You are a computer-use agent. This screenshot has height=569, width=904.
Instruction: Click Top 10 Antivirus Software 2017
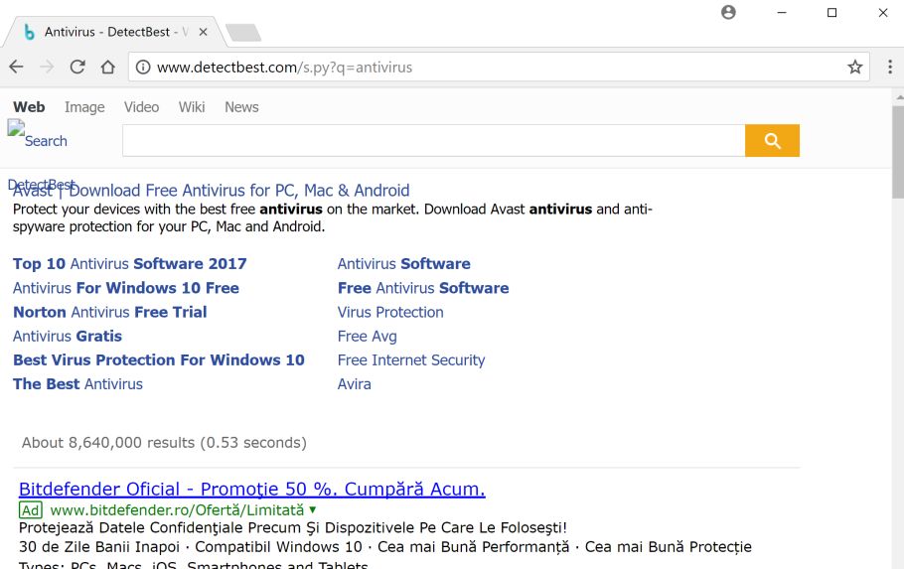(129, 264)
